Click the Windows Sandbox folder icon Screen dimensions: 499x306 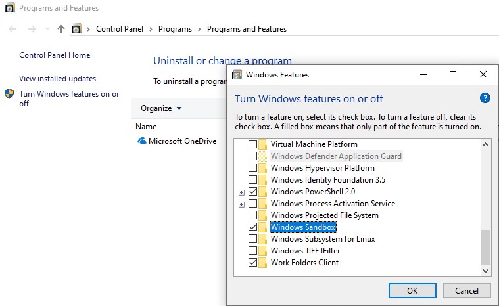(262, 227)
